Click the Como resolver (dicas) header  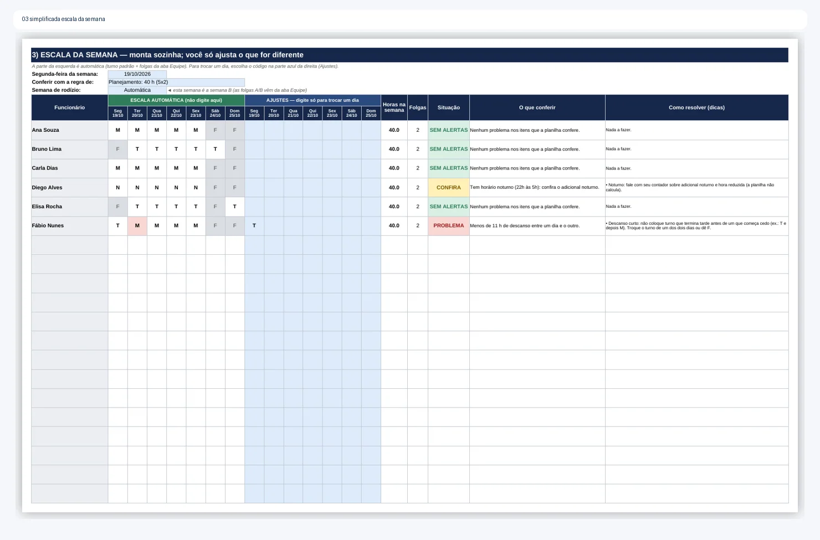tap(696, 107)
